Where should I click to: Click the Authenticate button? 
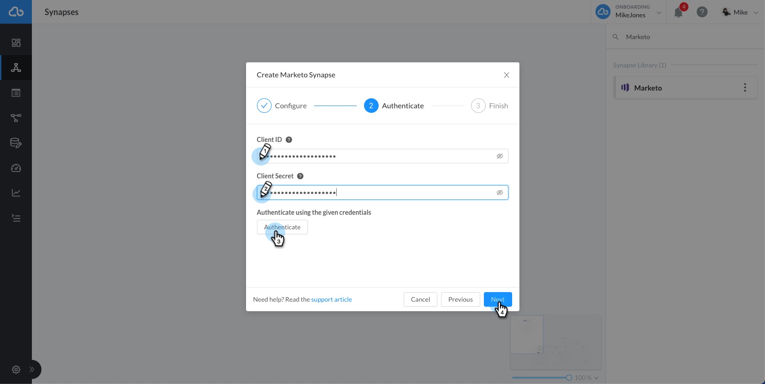(282, 227)
